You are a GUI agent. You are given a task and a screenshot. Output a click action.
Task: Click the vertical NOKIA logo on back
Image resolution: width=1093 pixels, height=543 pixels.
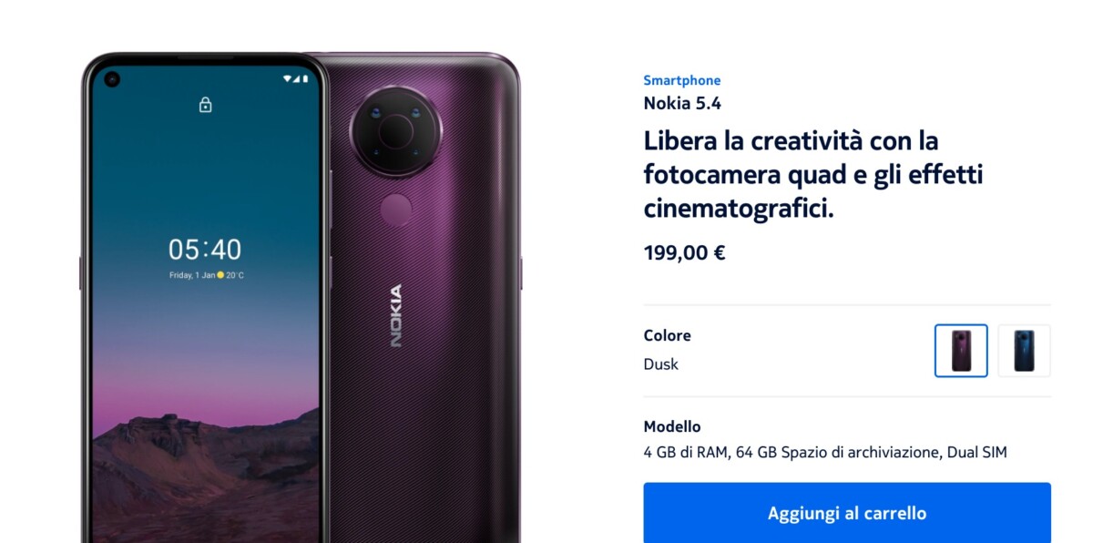tap(395, 316)
